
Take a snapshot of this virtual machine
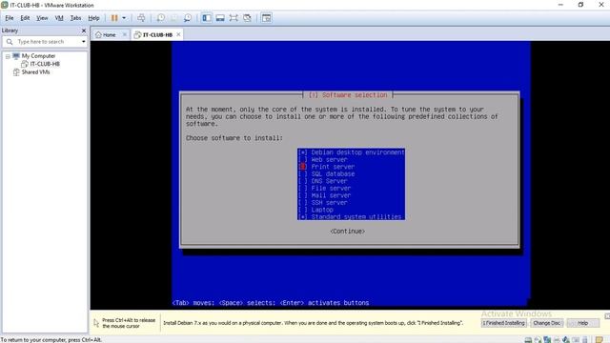point(160,18)
